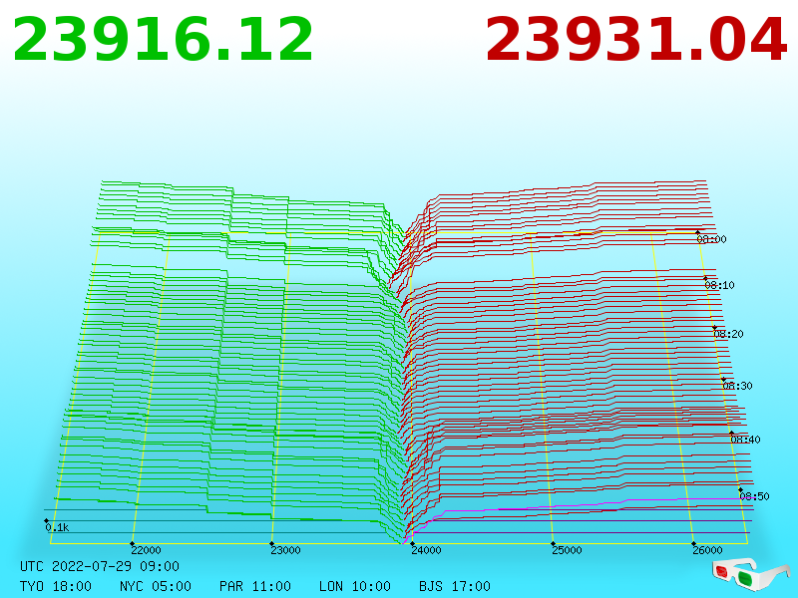Click the 25000 price axis label

(x=567, y=550)
